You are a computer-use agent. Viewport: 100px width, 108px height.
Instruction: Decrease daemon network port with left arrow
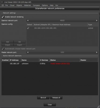point(28,21)
